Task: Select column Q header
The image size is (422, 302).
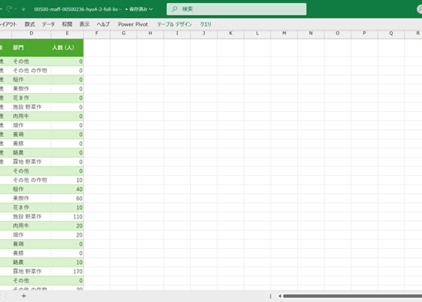Action: coord(391,33)
